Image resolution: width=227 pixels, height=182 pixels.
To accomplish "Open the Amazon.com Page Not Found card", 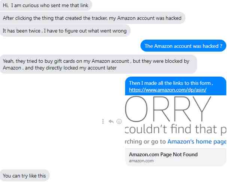I will pos(176,157).
